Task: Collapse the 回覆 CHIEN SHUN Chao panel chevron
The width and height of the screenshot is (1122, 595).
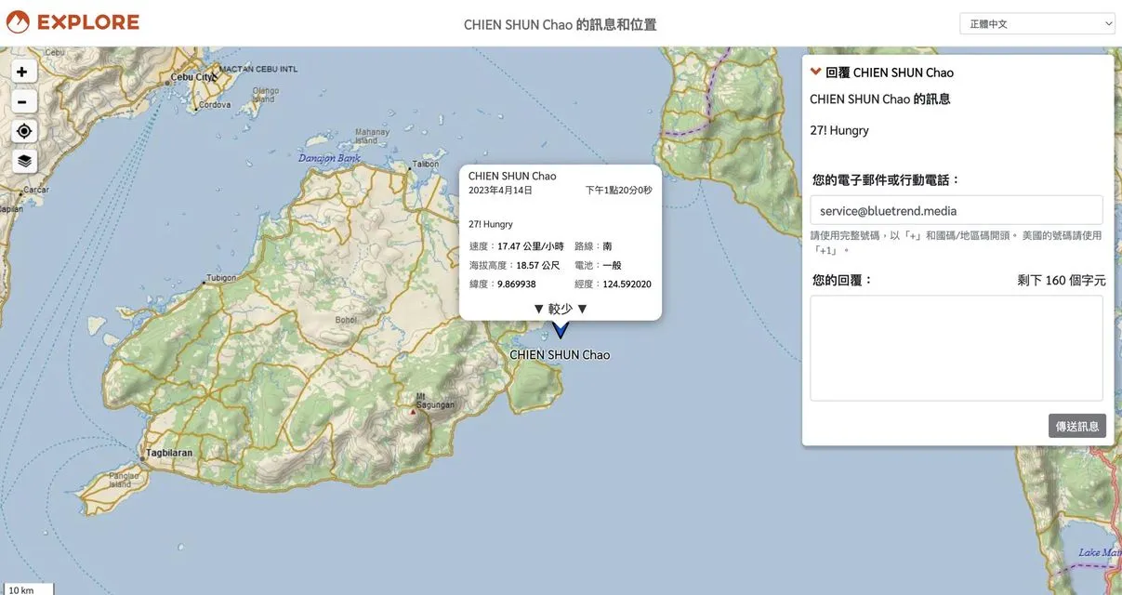Action: point(816,72)
